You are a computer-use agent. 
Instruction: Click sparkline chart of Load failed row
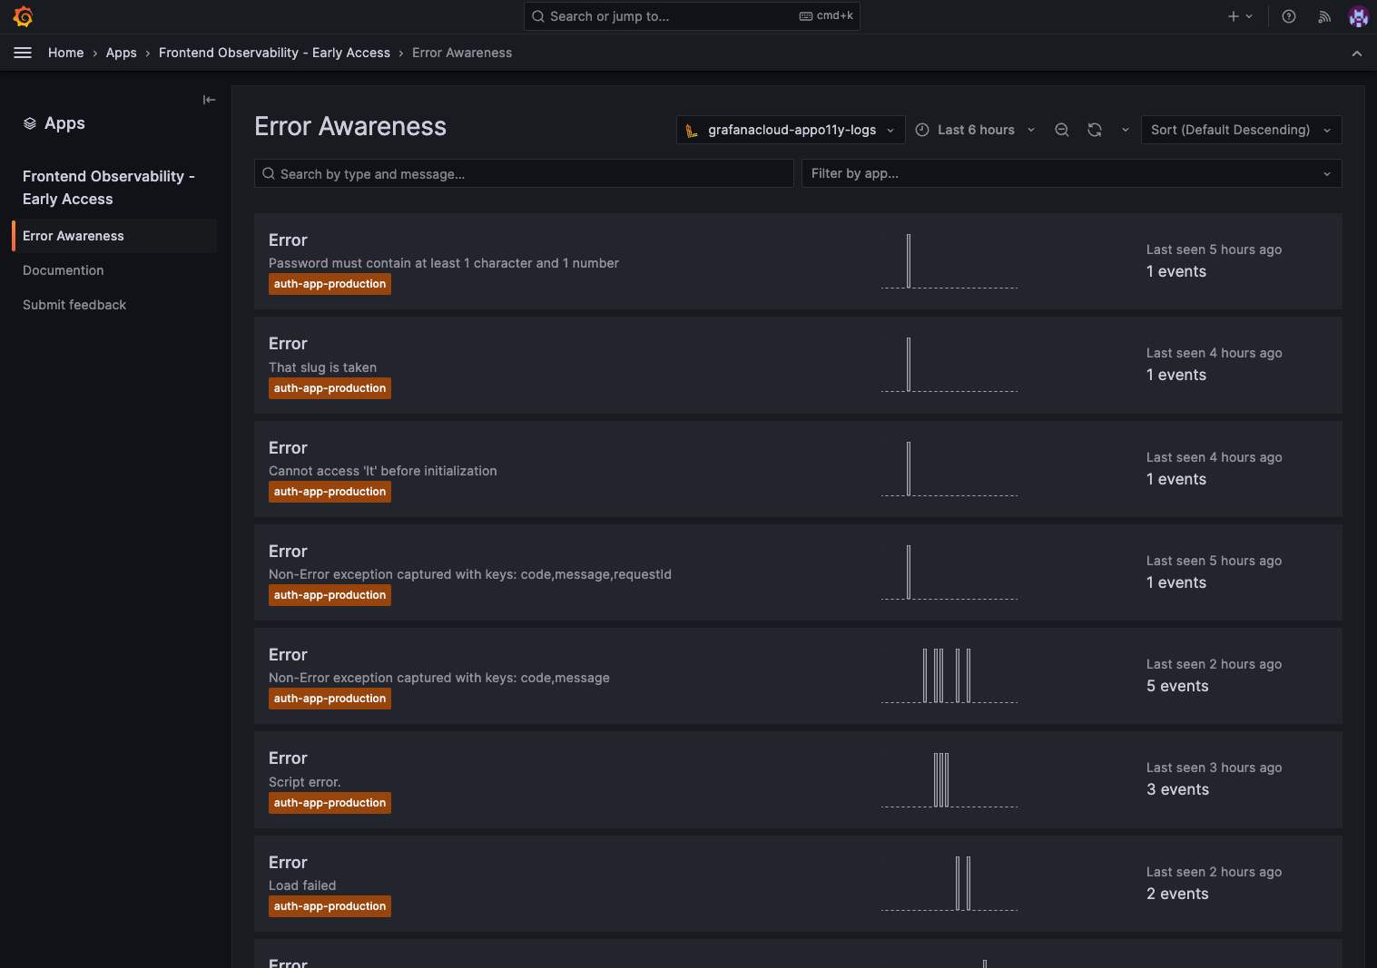tap(949, 884)
